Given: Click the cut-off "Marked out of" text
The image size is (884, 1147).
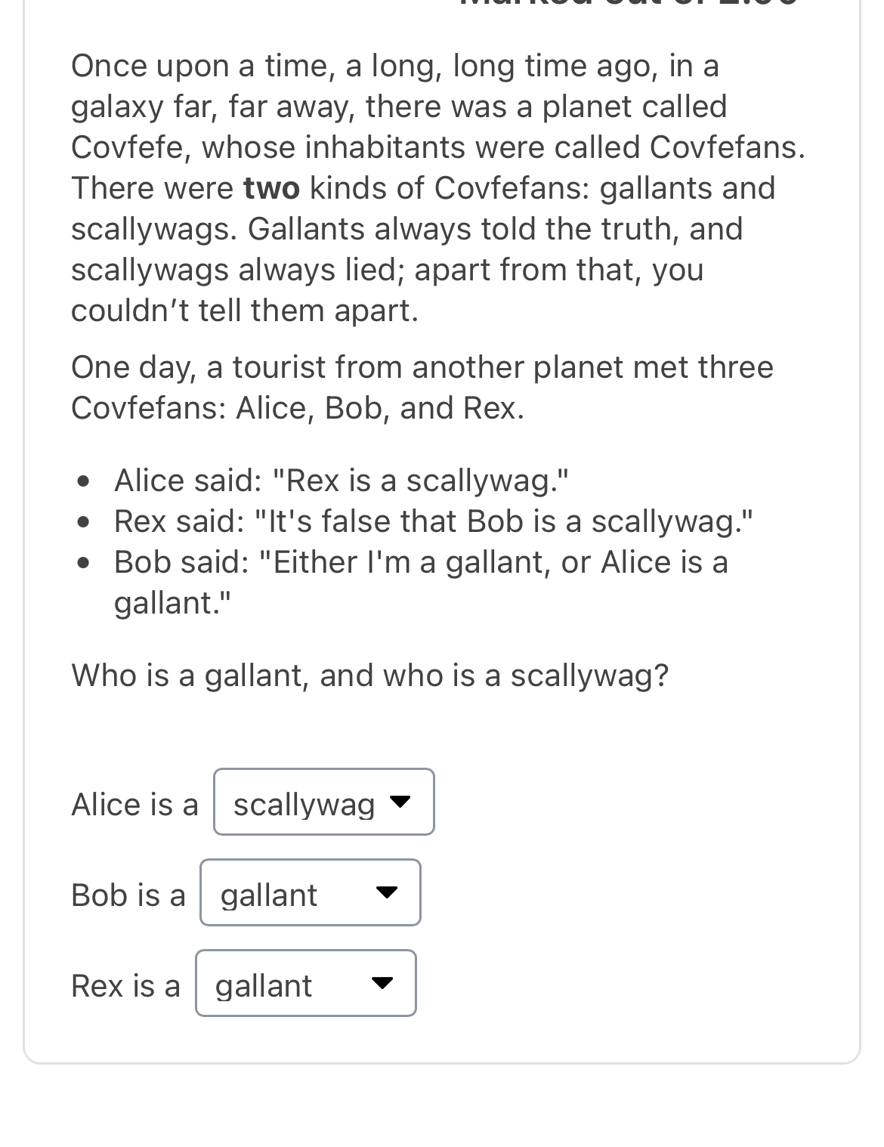Looking at the screenshot, I should coord(629,4).
